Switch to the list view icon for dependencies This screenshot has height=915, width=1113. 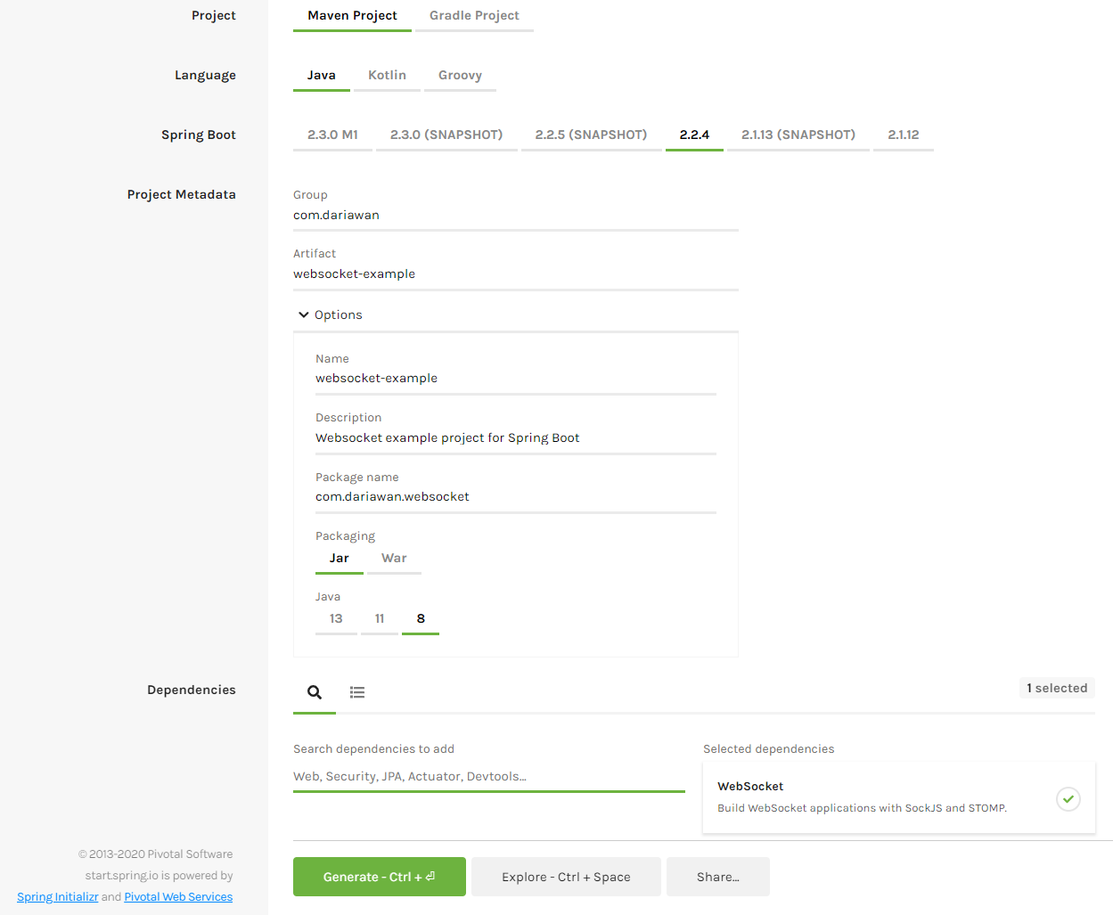[x=357, y=692]
